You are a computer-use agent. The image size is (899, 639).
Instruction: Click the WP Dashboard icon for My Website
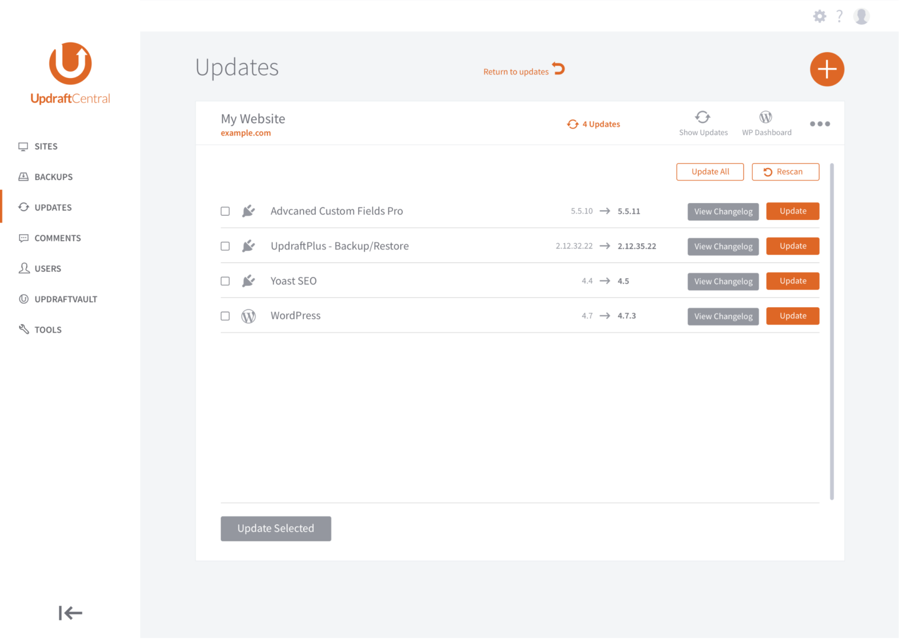(766, 117)
